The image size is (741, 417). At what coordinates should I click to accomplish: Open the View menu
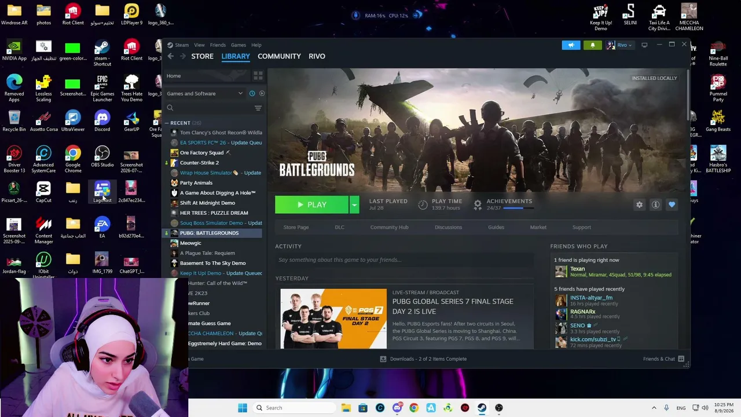point(199,45)
